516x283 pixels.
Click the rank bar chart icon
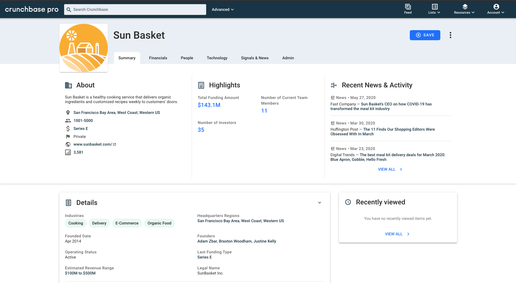coord(68,152)
